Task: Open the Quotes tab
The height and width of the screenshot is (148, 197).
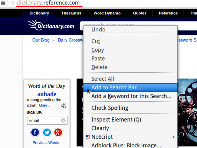Action: [x=140, y=13]
